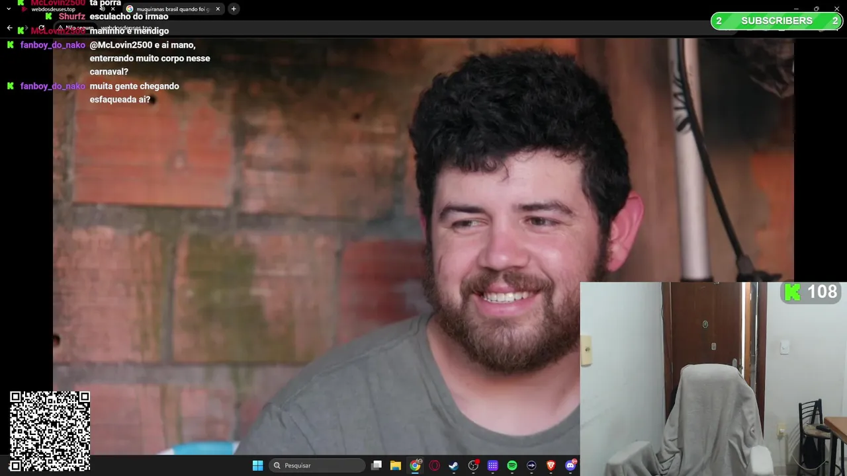Click the chat message 'esculacho do irmao'
This screenshot has height=476, width=847.
(x=129, y=17)
